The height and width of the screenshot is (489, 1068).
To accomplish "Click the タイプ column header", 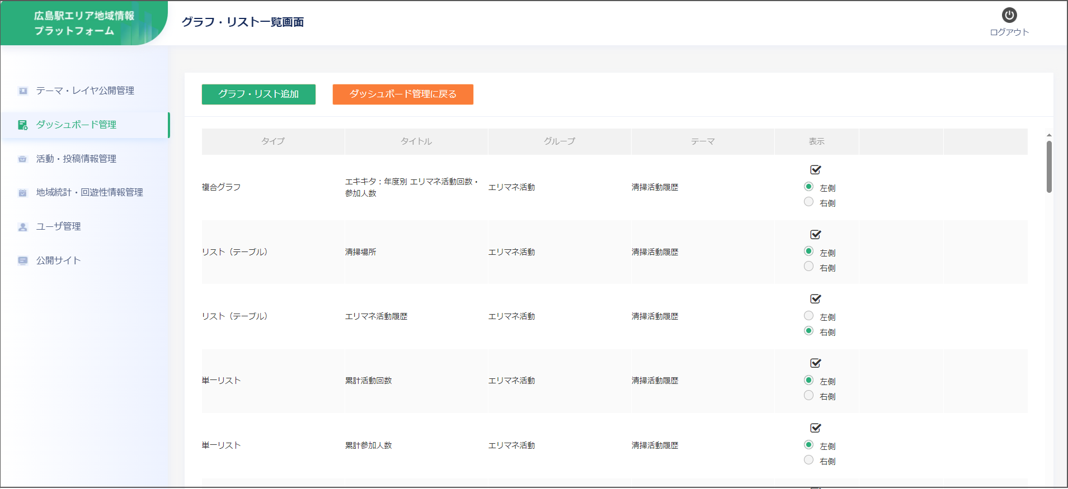I will click(x=273, y=141).
